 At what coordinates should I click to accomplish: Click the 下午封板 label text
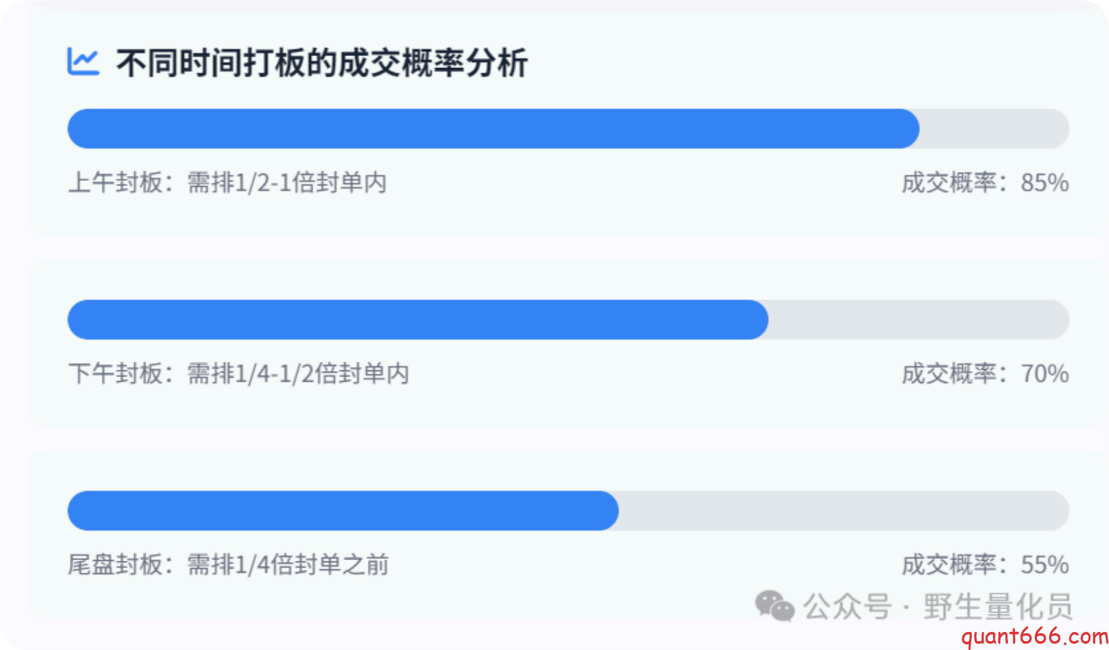tap(115, 374)
